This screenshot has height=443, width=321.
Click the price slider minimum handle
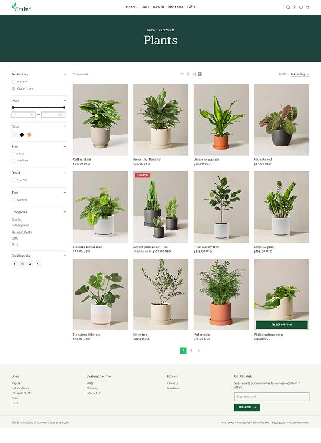(x=13, y=108)
